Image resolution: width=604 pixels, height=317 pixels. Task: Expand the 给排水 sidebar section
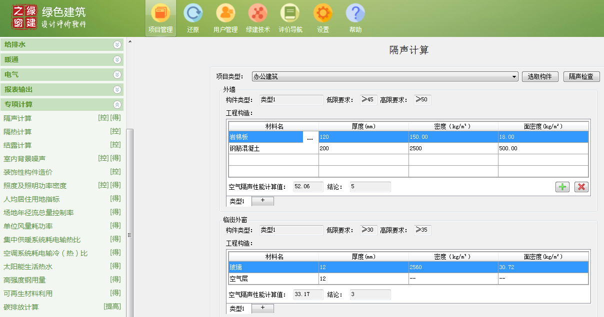pos(117,44)
